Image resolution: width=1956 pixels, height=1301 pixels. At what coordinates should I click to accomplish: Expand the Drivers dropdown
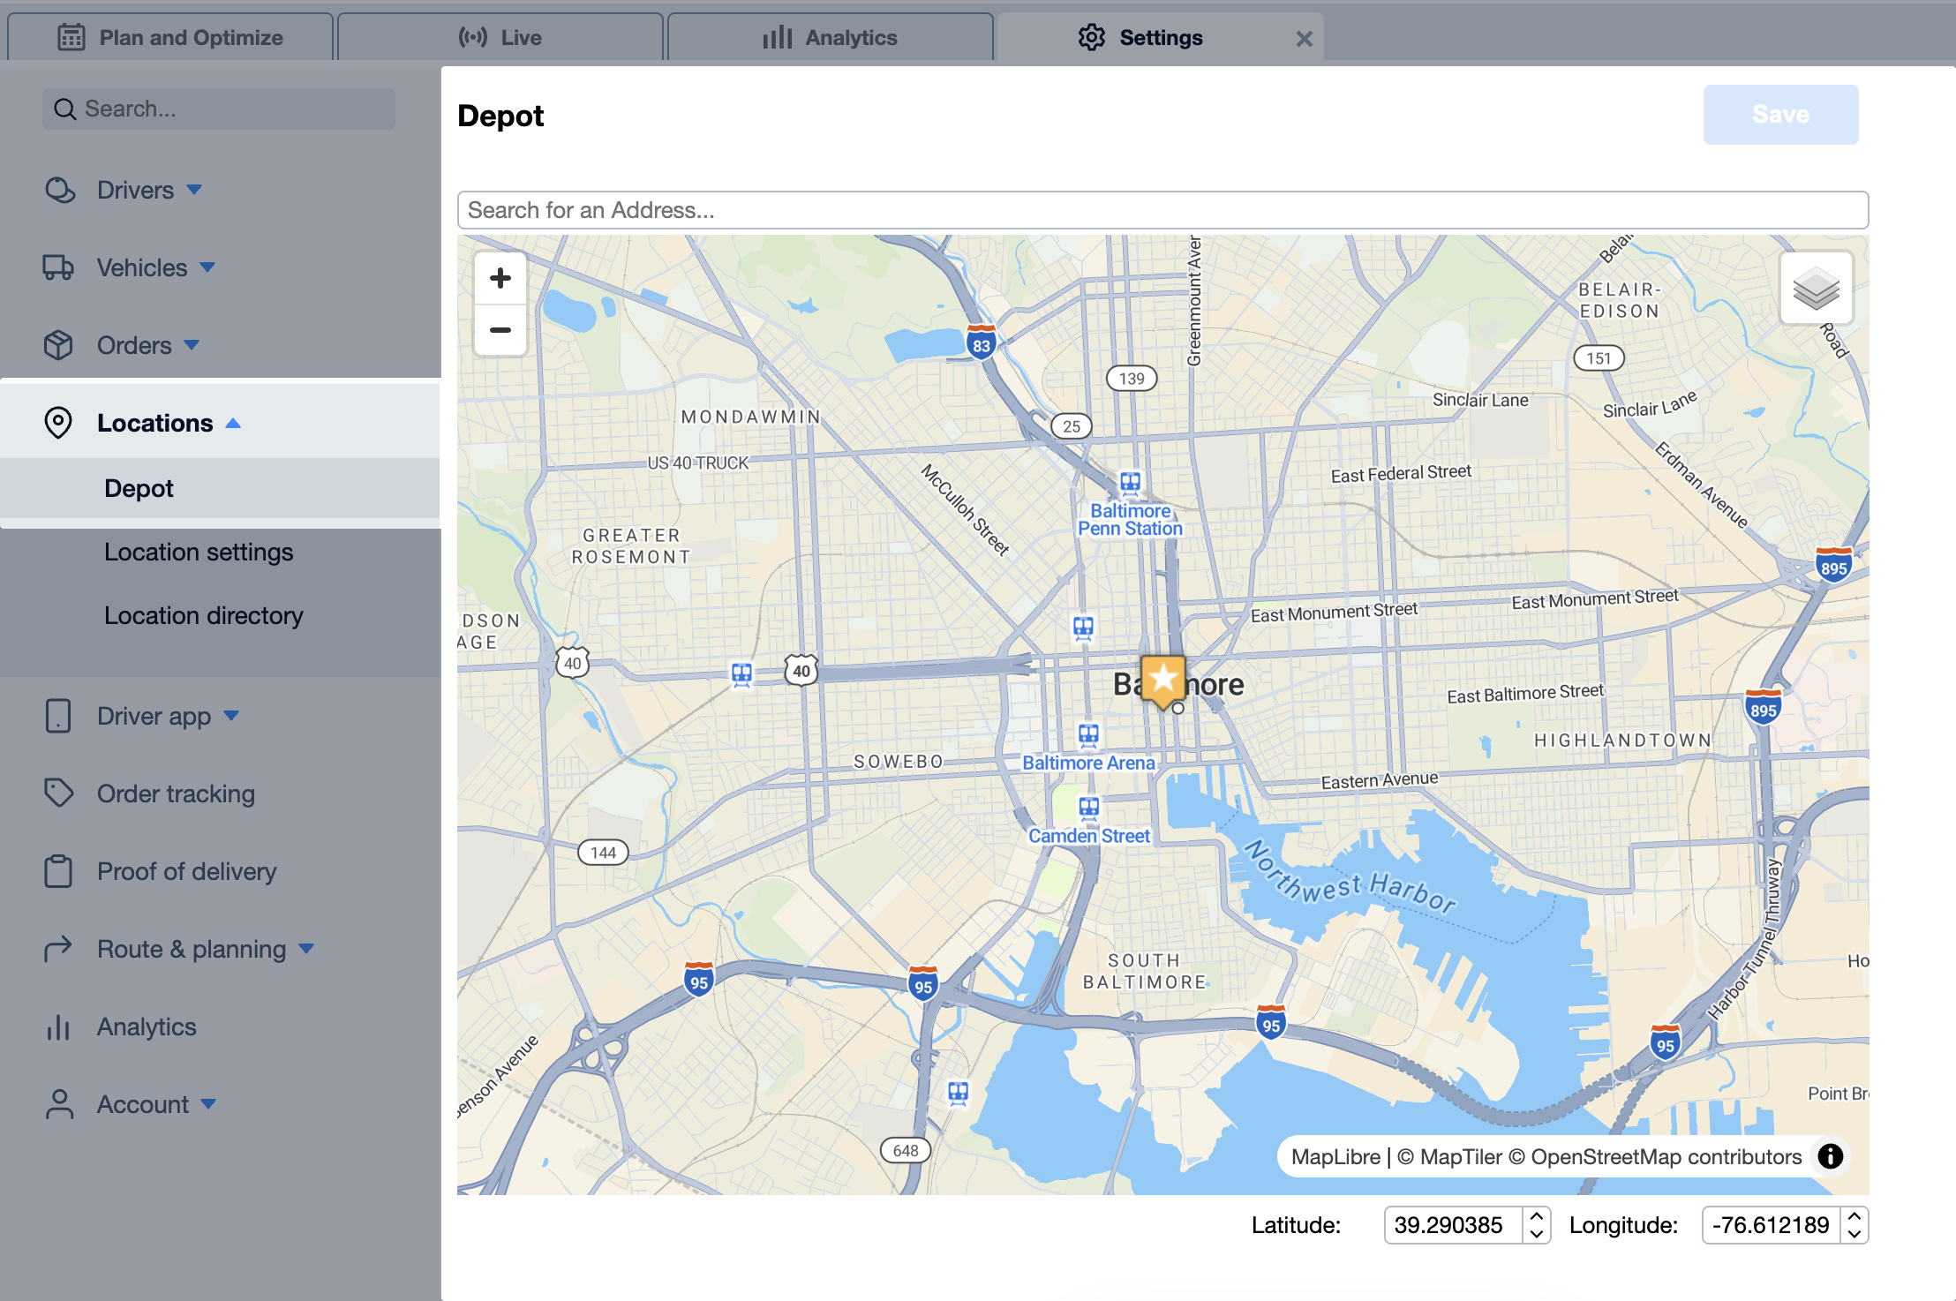click(194, 190)
